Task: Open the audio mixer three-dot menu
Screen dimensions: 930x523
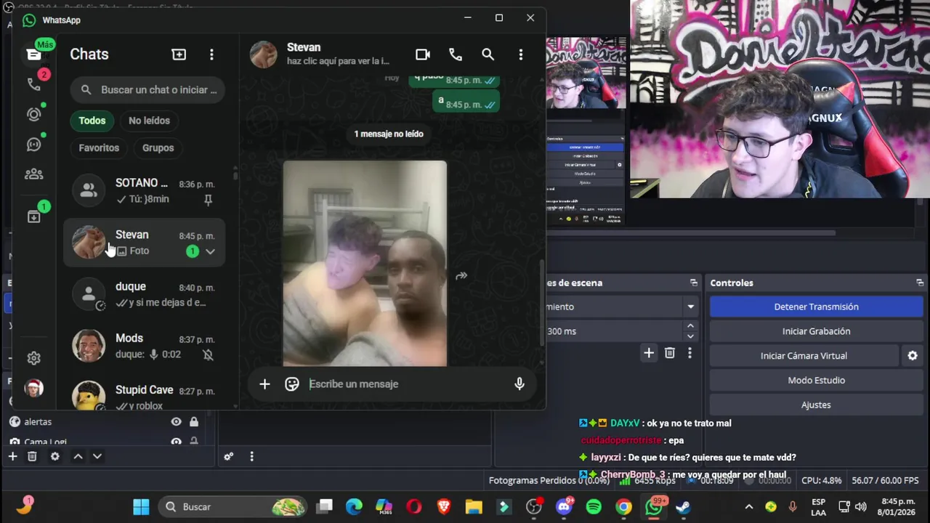Action: click(x=251, y=456)
